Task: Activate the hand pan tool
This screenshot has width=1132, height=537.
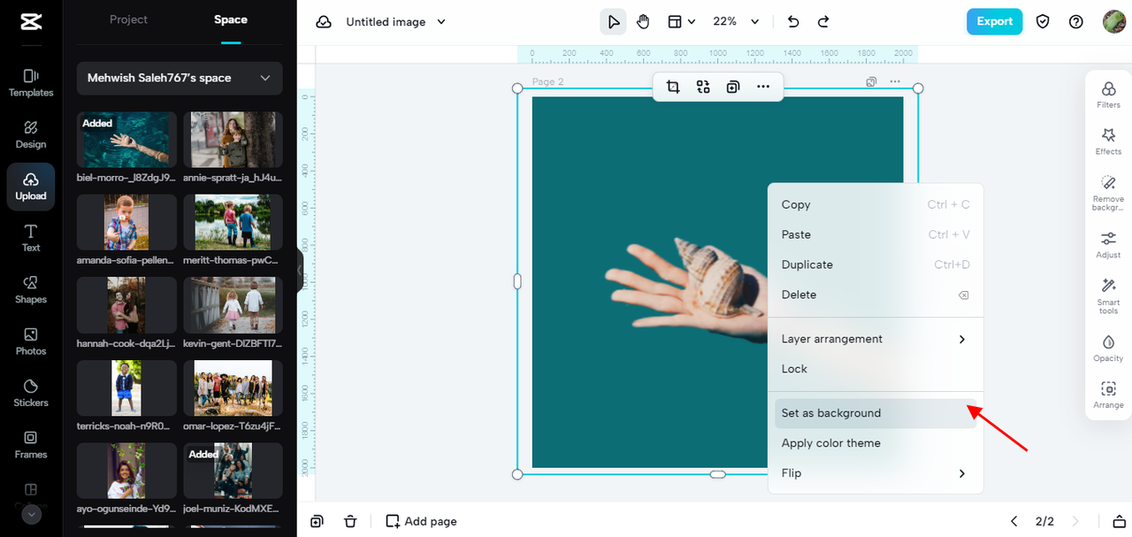Action: pos(643,22)
